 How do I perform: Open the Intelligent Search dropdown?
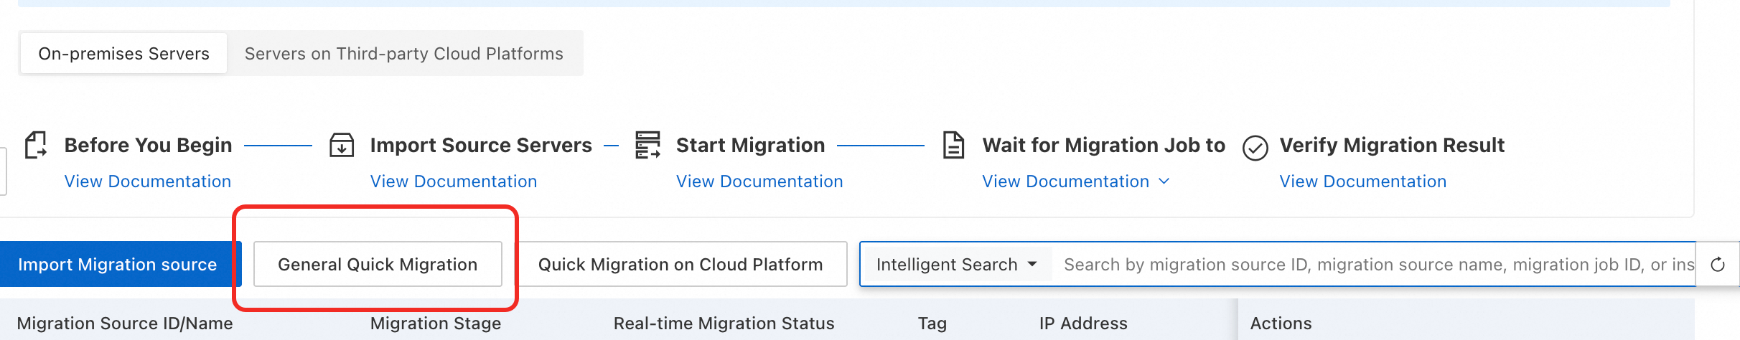(x=956, y=265)
